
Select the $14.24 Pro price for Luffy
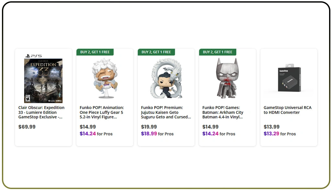pyautogui.click(x=88, y=134)
